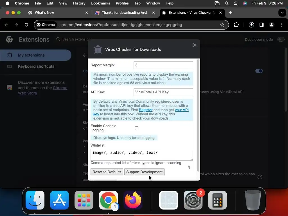
Task: Click the stage manager windows icon in menu bar
Action: click(217, 3)
